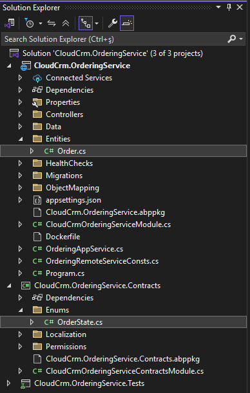Click the JSON braces icon of appsettings.json
The image size is (250, 393).
coord(37,200)
